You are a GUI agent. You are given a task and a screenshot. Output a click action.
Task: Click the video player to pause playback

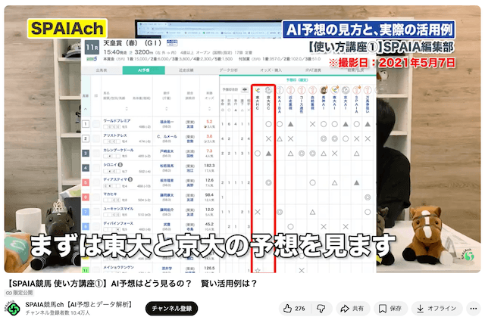point(242,139)
